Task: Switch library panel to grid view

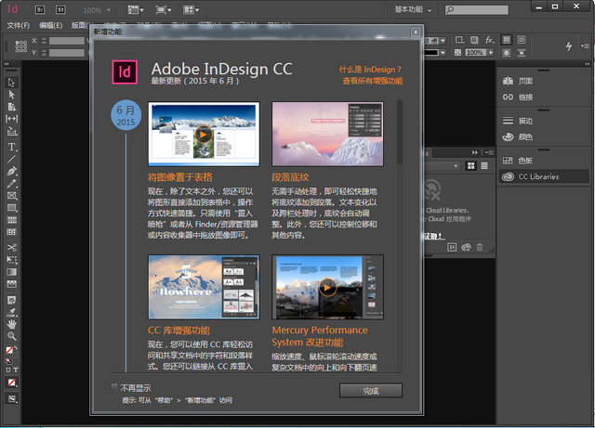Action: (471, 165)
